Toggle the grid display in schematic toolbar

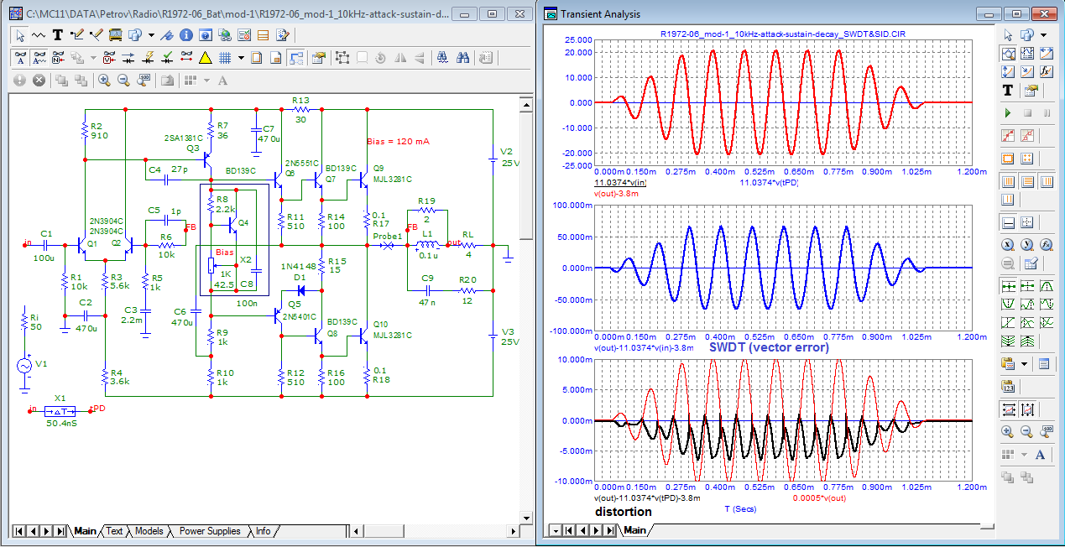coord(225,58)
